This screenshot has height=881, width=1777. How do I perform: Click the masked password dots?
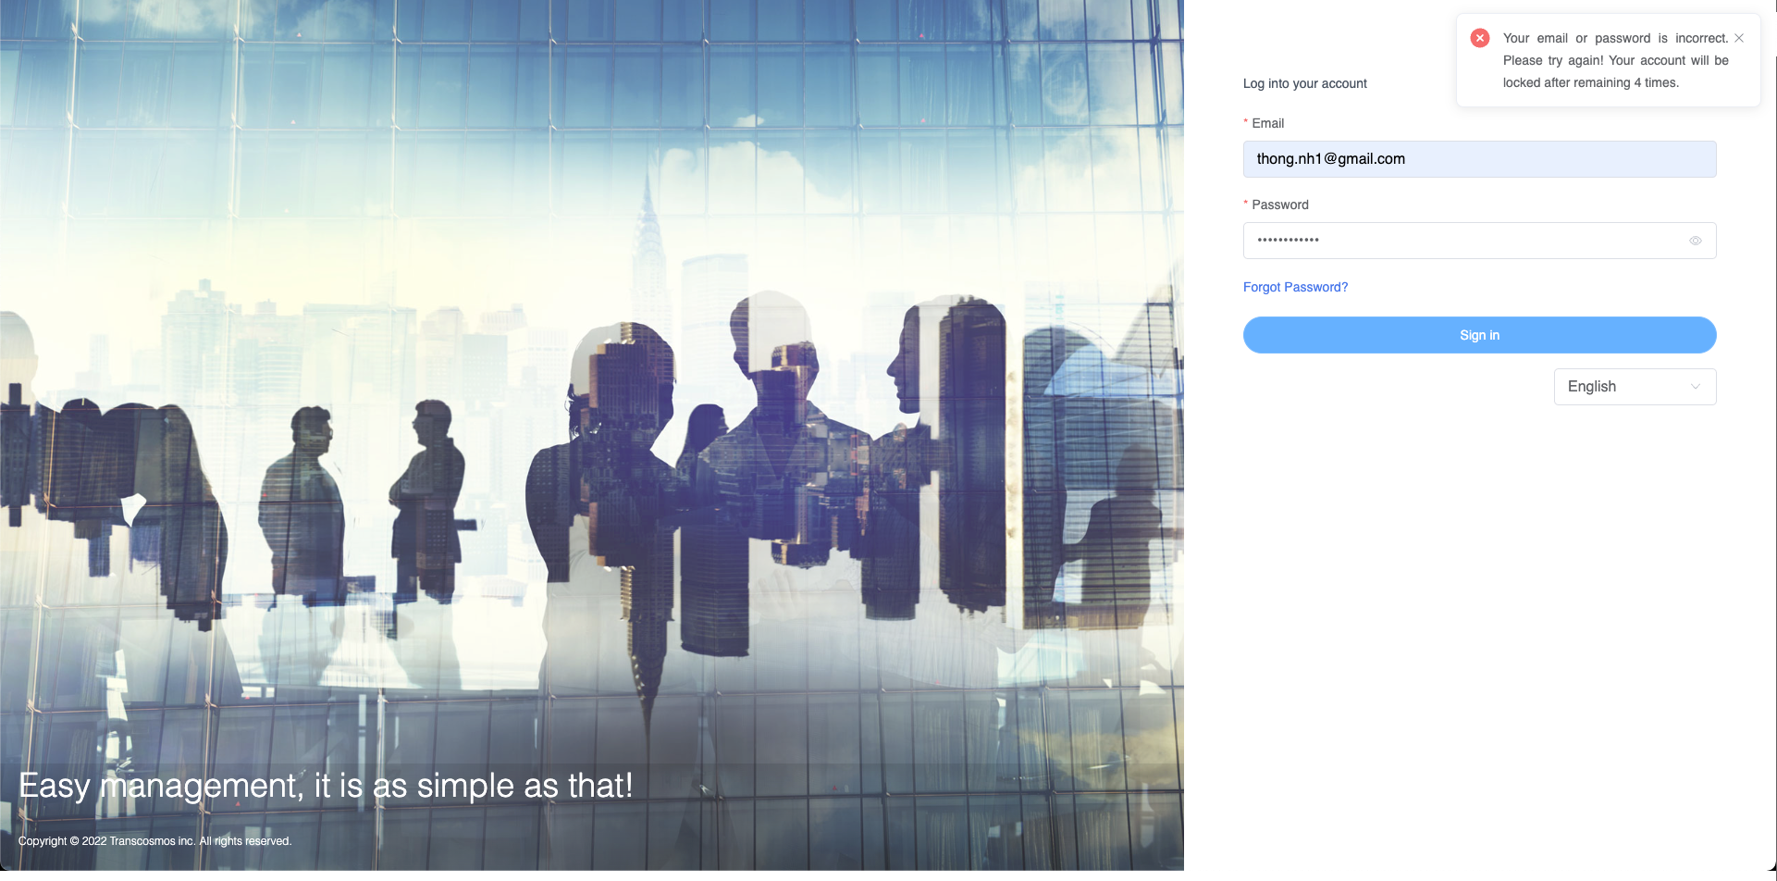[1288, 241]
